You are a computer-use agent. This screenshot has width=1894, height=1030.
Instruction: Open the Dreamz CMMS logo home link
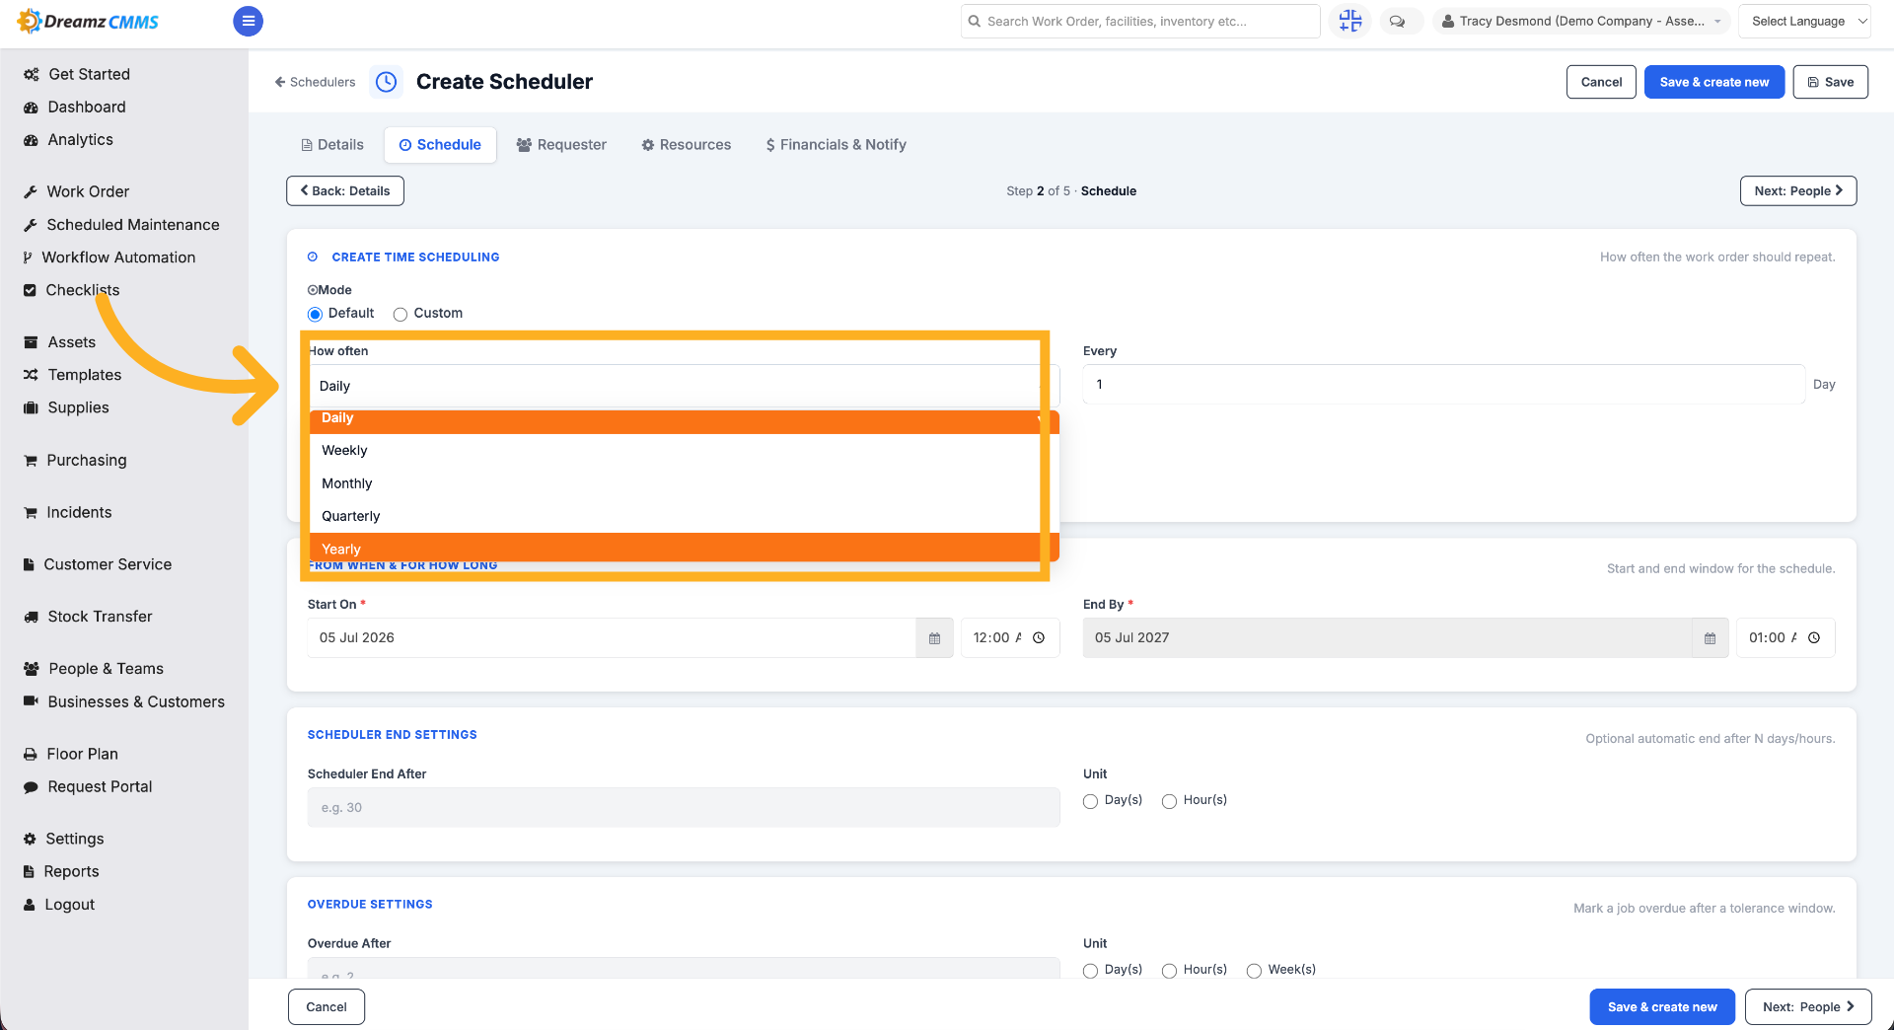click(88, 21)
